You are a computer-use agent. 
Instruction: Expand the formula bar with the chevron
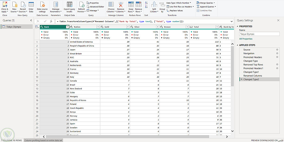tap(232, 22)
